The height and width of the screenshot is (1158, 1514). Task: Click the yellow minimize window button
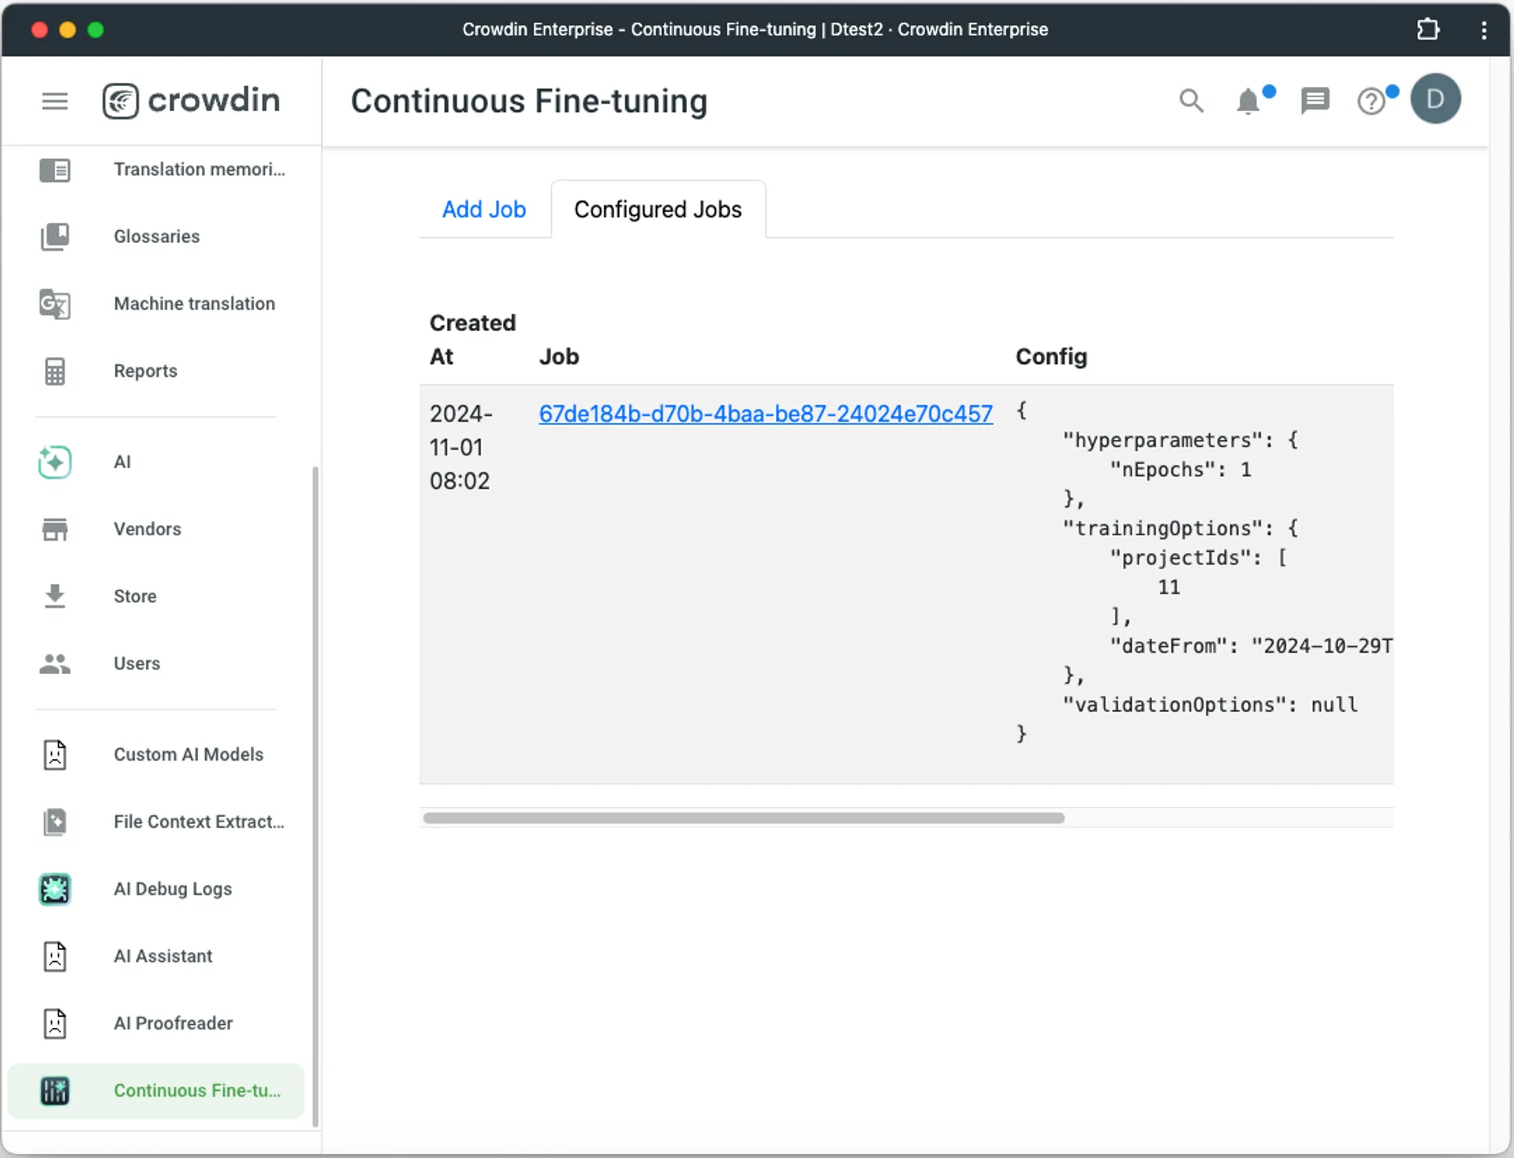68,30
